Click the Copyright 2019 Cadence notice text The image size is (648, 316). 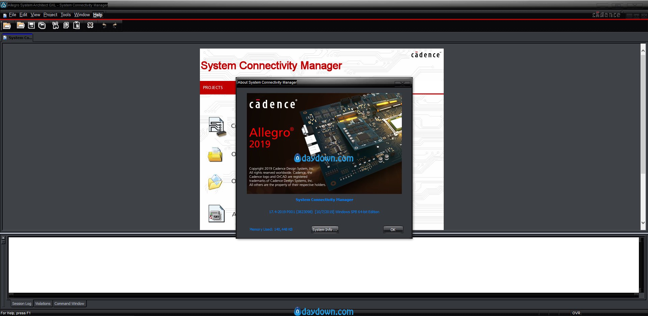[287, 177]
